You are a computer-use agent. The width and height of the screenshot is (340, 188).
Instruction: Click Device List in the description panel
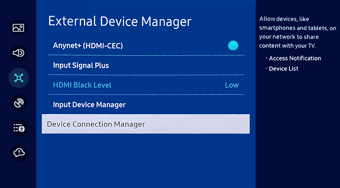click(x=283, y=68)
